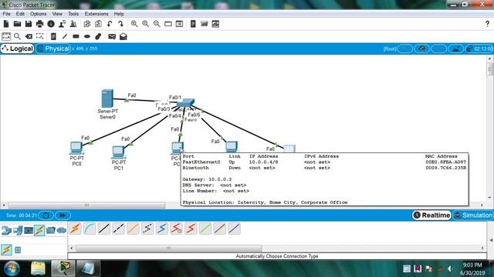This screenshot has width=494, height=277.
Task: Print using the printer toolbar icon
Action: [39, 24]
